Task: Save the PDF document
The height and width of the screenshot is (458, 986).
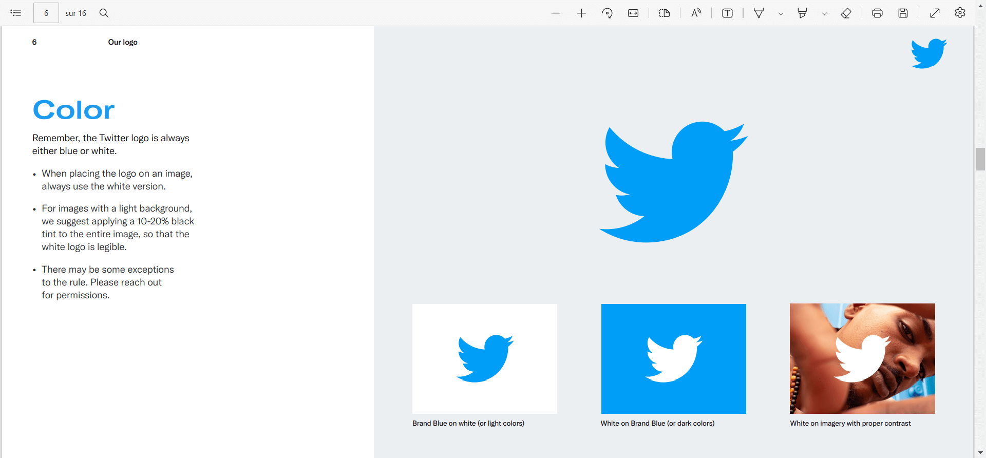Action: tap(903, 13)
